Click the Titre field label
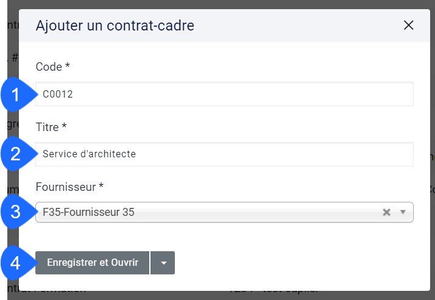 point(47,127)
